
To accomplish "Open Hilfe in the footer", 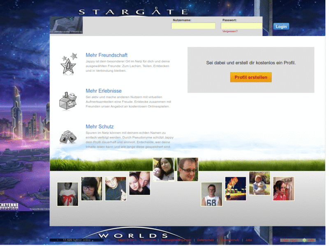I will [310, 240].
